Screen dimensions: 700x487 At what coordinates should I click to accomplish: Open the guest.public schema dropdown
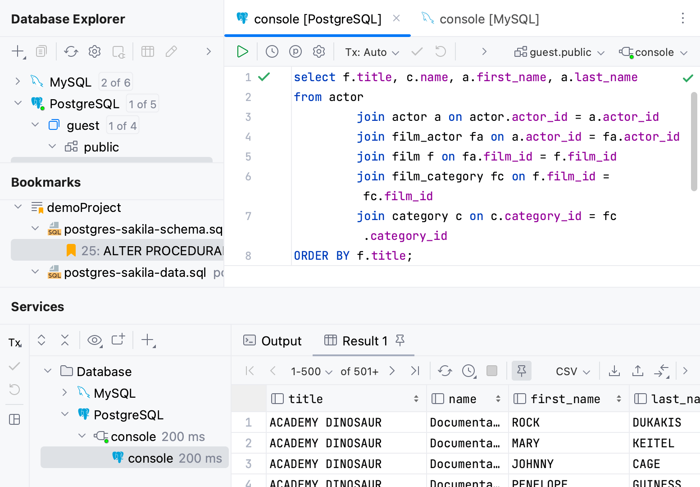tap(559, 52)
